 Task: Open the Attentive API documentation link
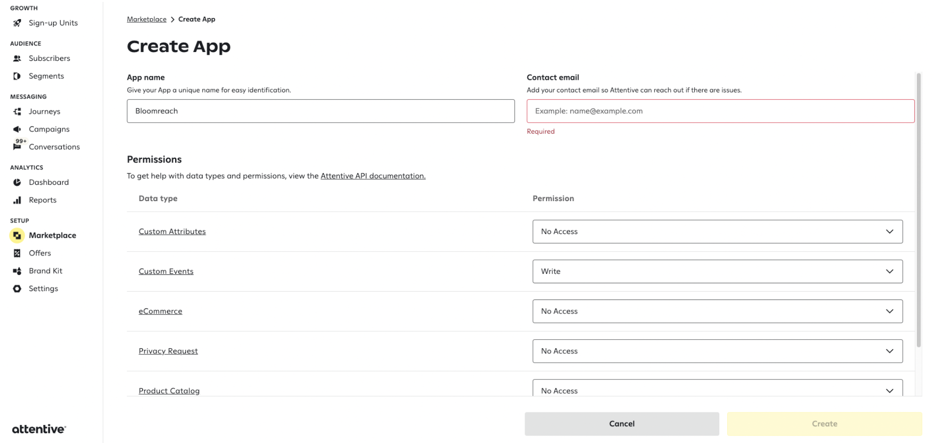point(373,176)
